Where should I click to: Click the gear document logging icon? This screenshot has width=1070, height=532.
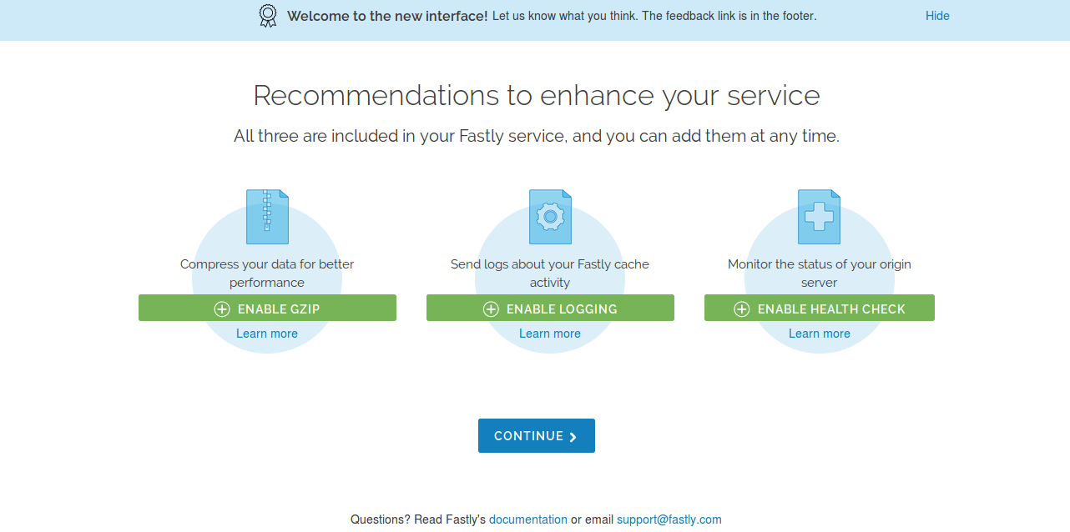[550, 216]
